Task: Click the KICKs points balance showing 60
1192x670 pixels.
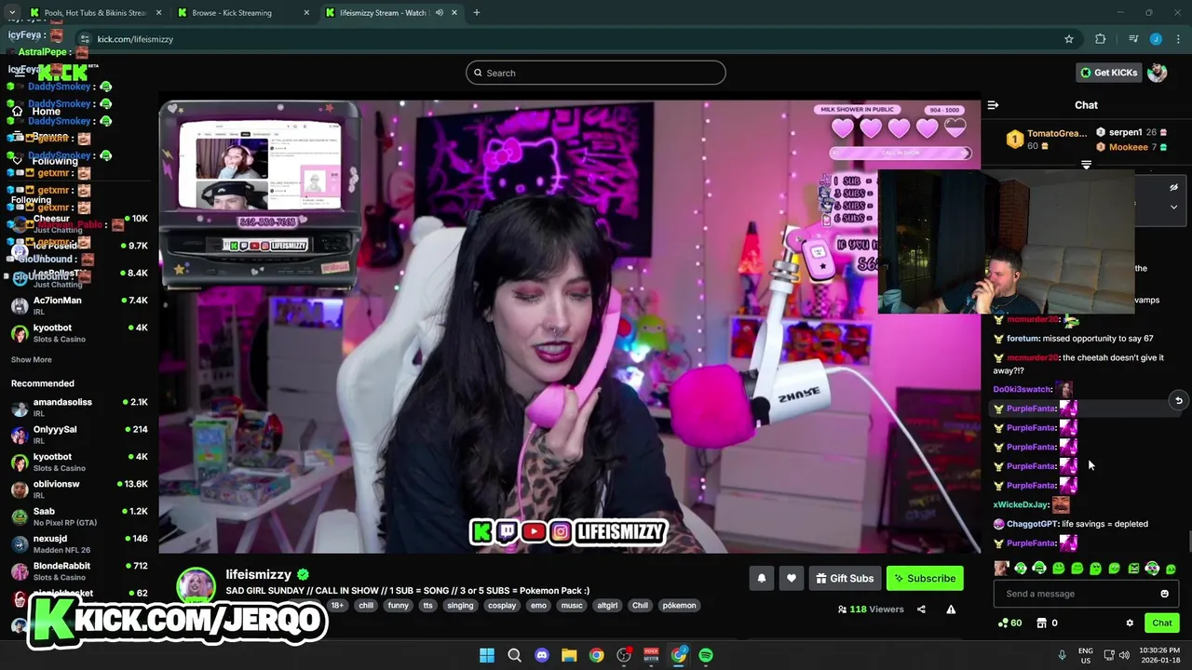Action: [1009, 623]
